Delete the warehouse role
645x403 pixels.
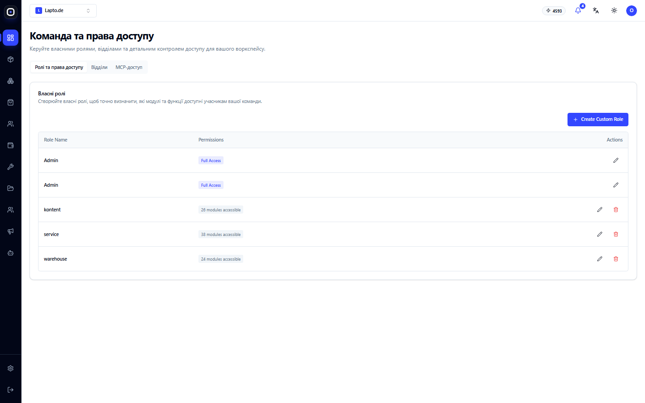pyautogui.click(x=616, y=259)
